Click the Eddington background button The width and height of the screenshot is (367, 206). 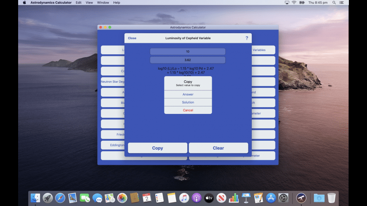coord(113,145)
